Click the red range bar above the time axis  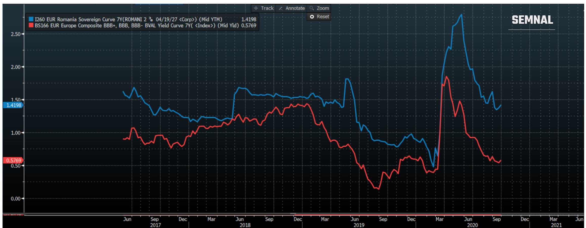[398, 215]
